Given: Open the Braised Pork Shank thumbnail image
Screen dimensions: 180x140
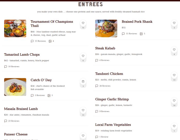Looking at the screenshot, I should point(106,28).
